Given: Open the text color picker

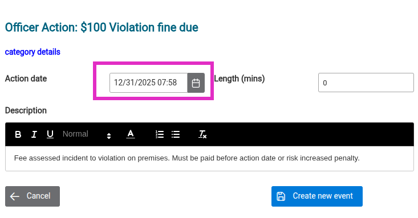Looking at the screenshot, I should tap(131, 134).
